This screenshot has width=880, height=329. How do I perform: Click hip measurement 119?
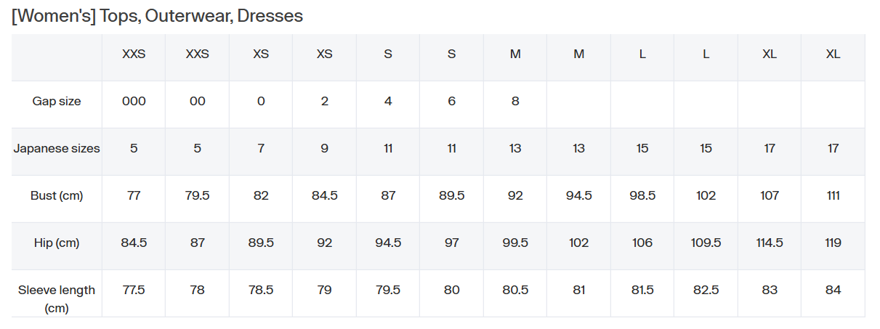pyautogui.click(x=833, y=243)
